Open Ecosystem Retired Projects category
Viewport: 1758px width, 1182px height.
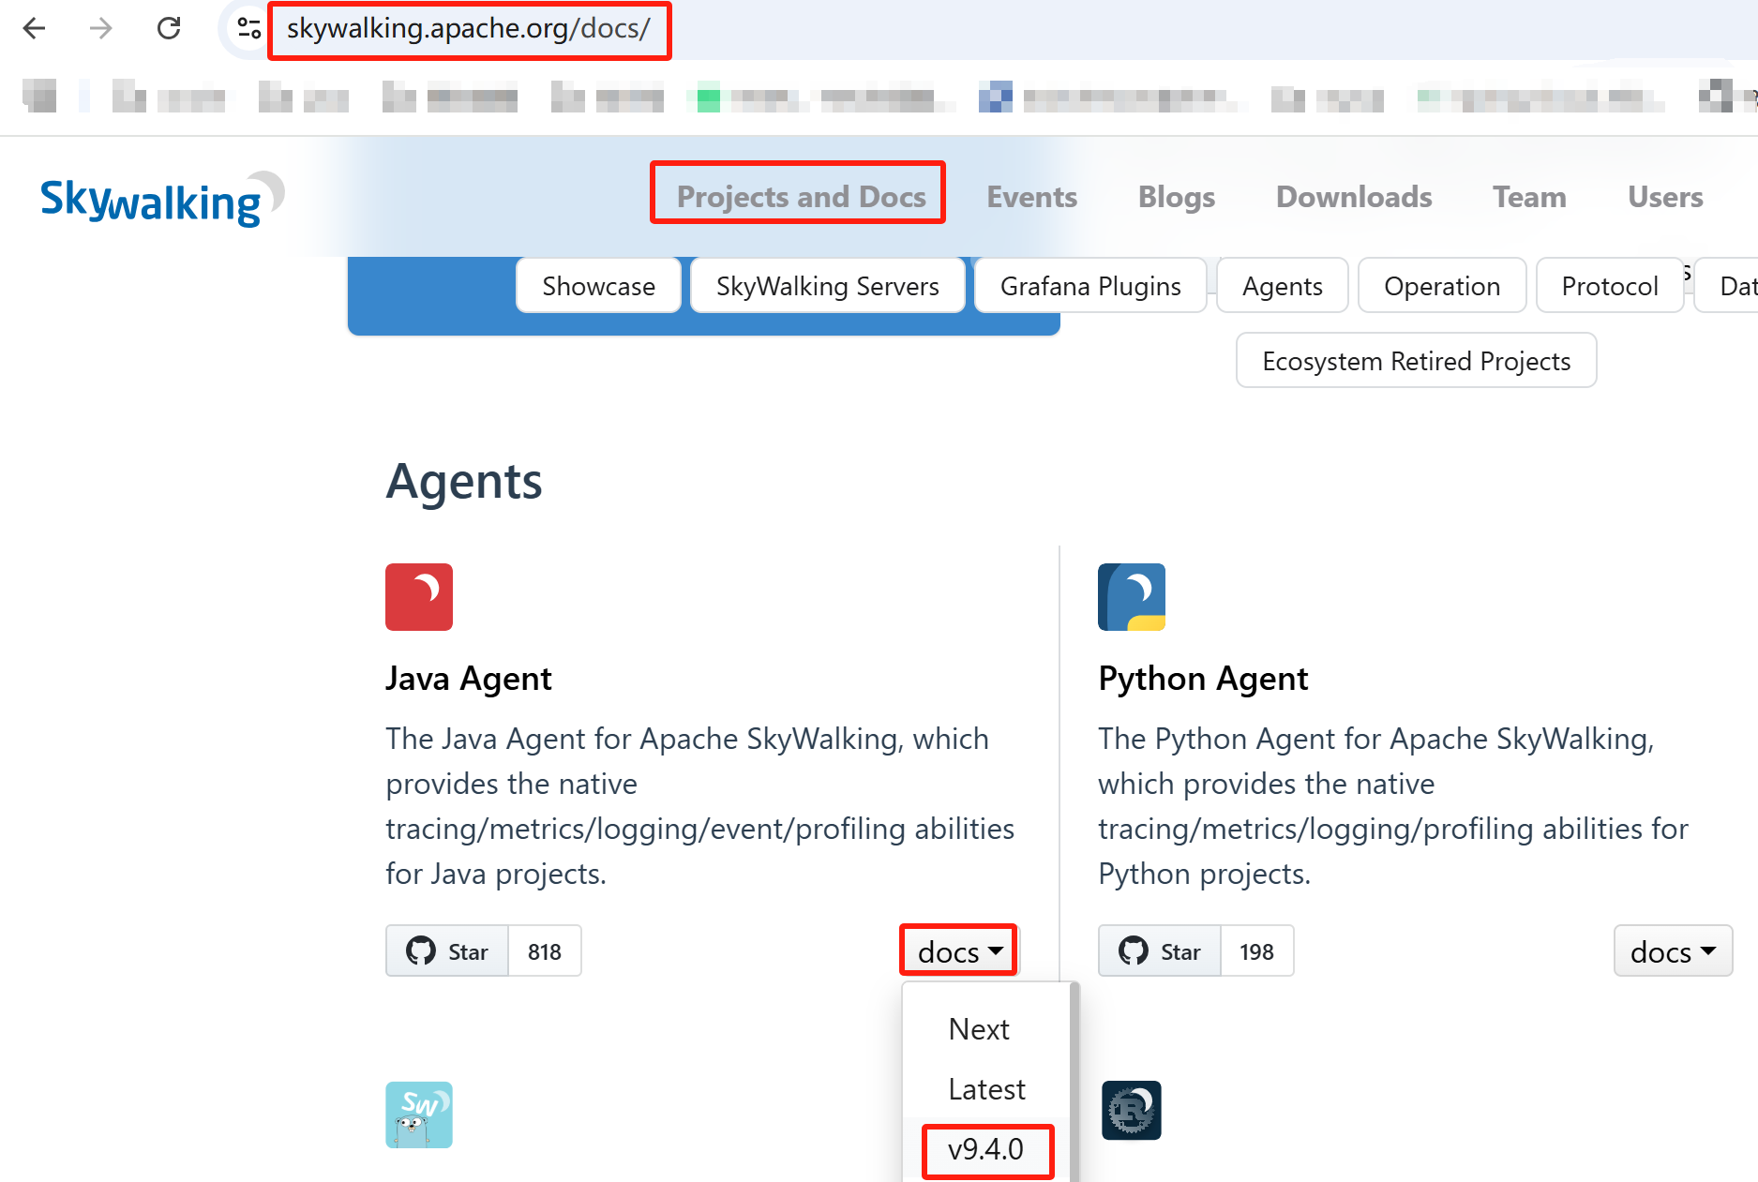(x=1416, y=361)
